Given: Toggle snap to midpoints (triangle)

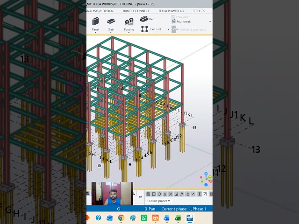Looking at the screenshot, I should (x=165, y=194).
